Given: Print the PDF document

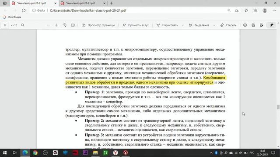Looking at the screenshot, I should [x=245, y=25].
